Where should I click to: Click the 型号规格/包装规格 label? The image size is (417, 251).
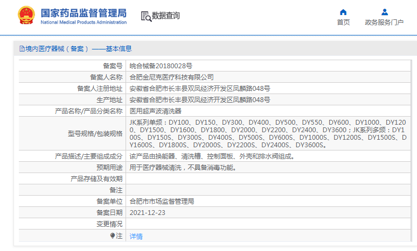click(x=95, y=133)
